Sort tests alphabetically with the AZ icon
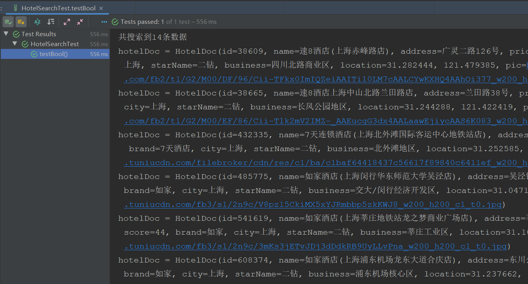This screenshot has width=528, height=284. 37,22
